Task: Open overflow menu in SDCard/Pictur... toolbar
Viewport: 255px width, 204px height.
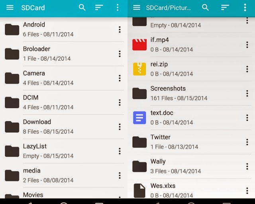Action: 245,8
